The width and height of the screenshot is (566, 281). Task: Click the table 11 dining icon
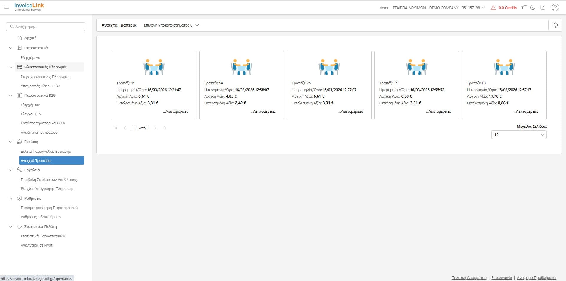click(x=154, y=67)
